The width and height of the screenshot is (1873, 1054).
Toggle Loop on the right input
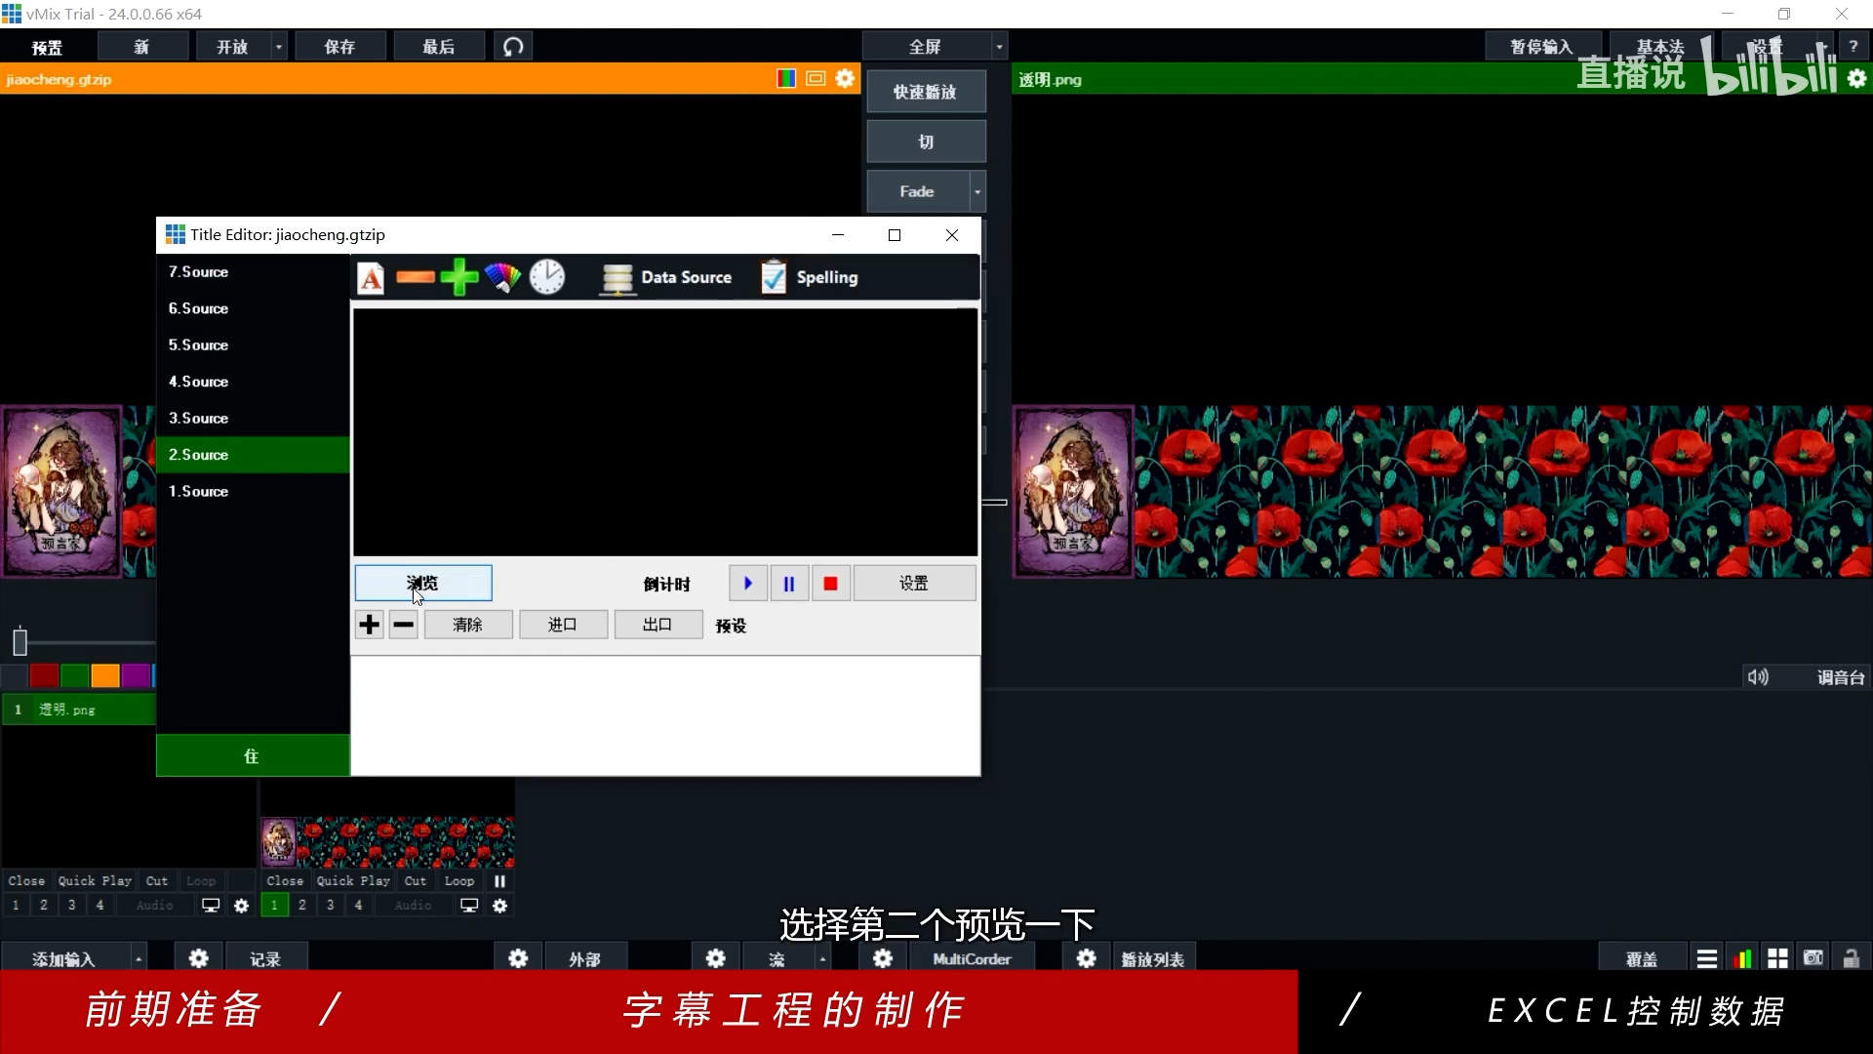(458, 880)
